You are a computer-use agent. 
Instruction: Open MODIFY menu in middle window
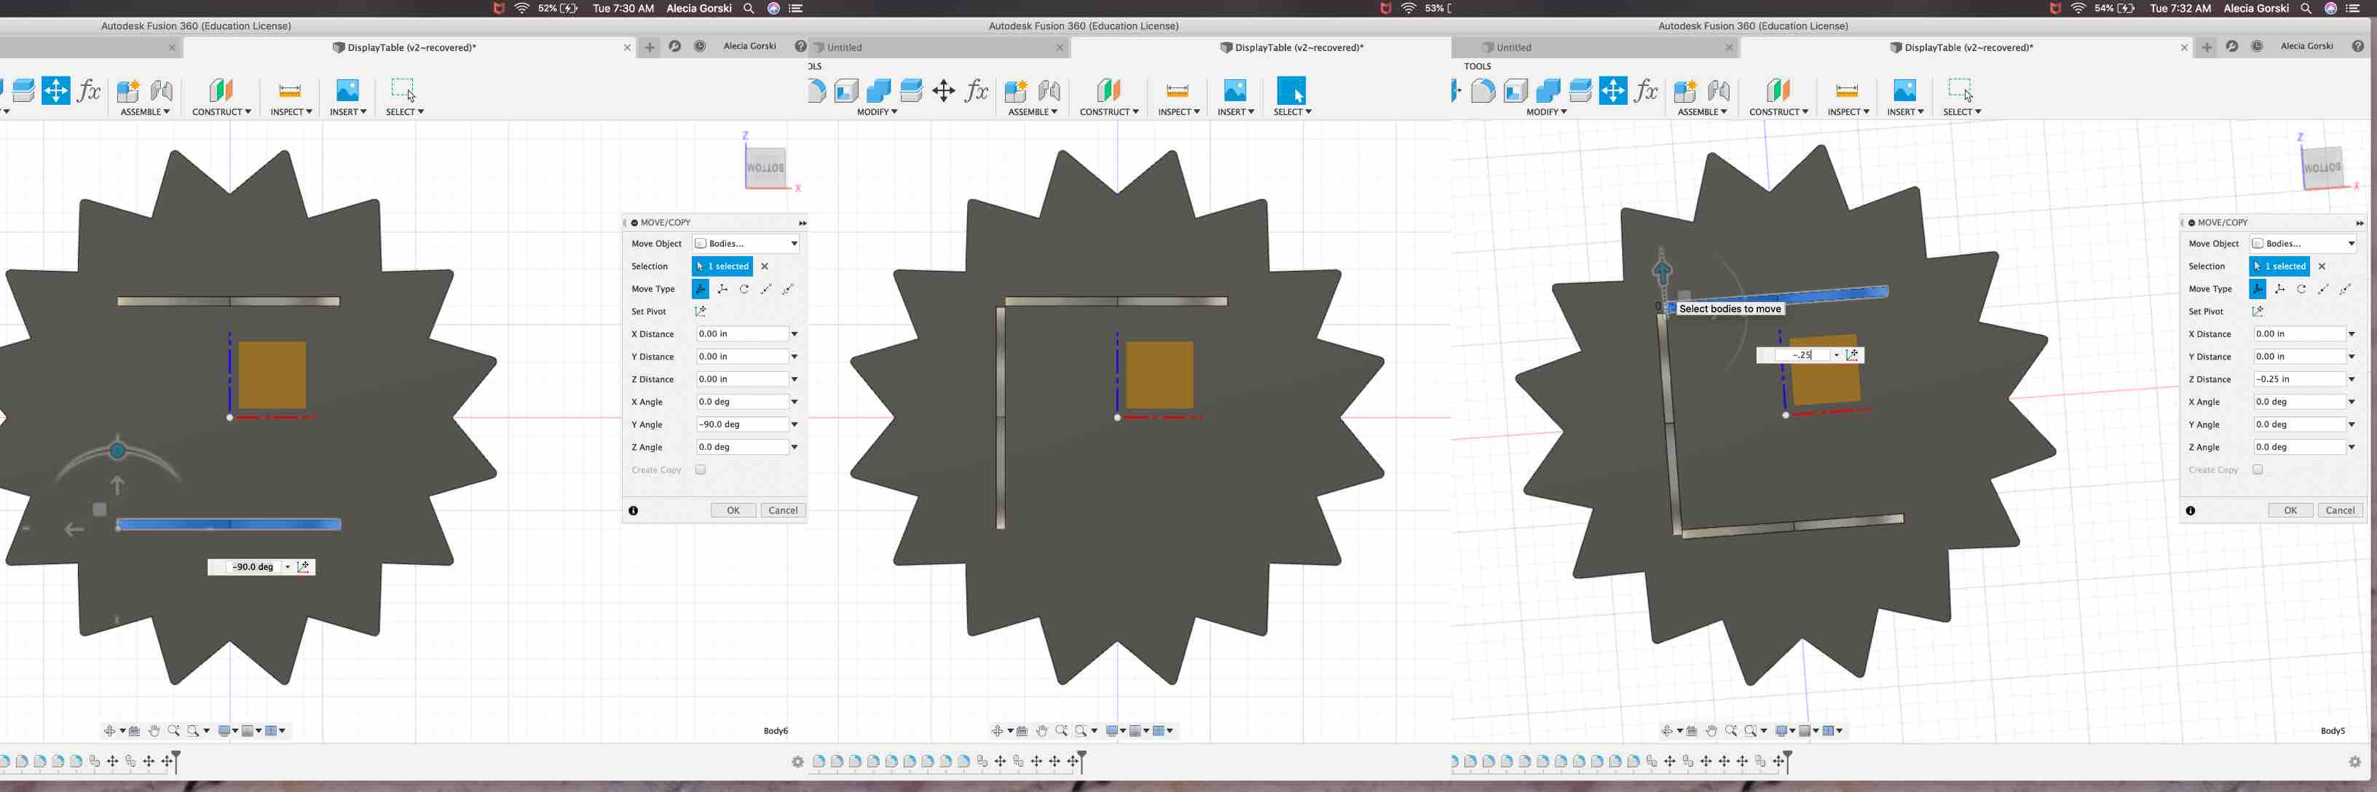click(x=877, y=111)
